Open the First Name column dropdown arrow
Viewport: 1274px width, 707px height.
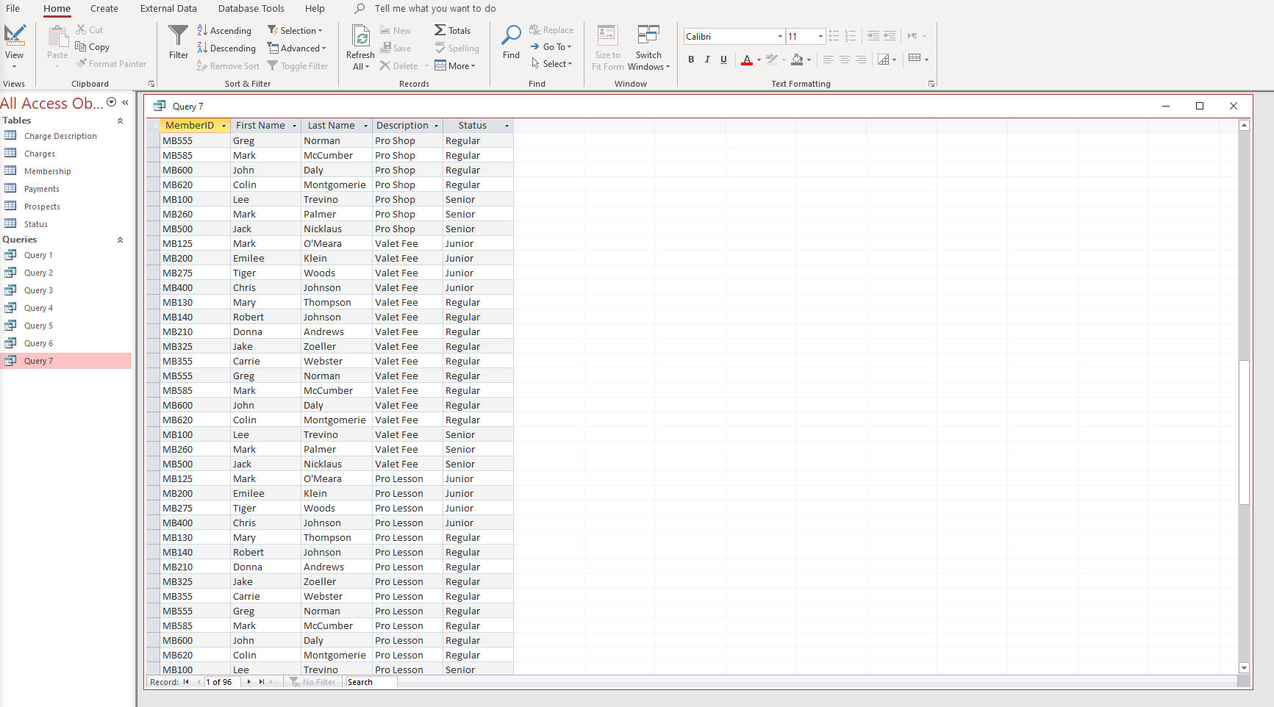pyautogui.click(x=294, y=126)
